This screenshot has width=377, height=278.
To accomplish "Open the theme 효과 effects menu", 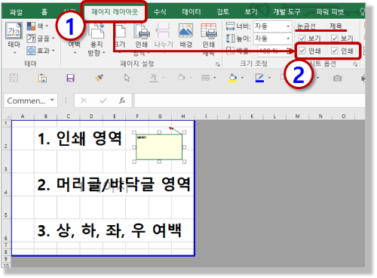I will [x=41, y=51].
